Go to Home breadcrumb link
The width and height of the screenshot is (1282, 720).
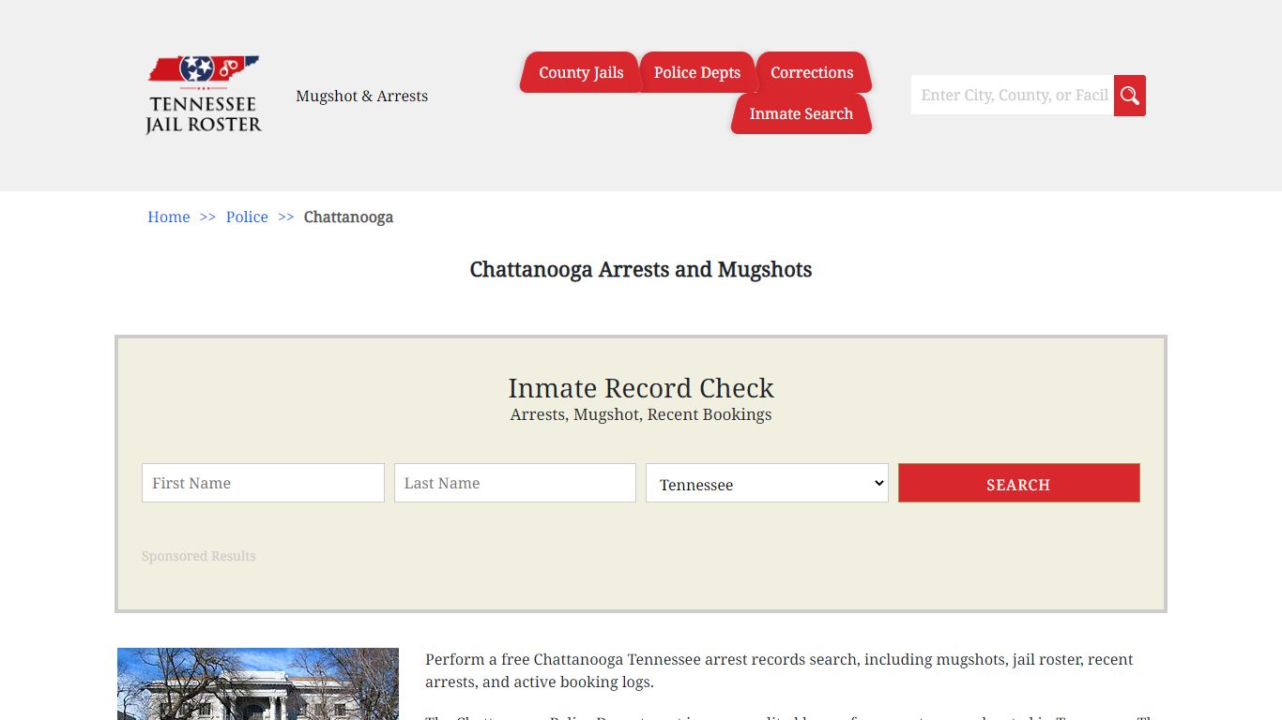169,217
